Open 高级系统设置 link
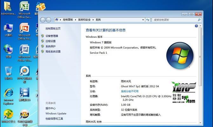This screenshot has width=213, height=127. (x=53, y=51)
